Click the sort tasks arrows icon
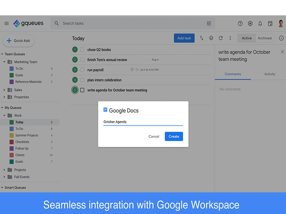The image size is (286, 214). tap(202, 38)
